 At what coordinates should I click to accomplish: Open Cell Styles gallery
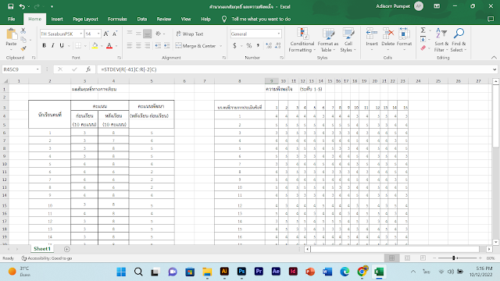coord(348,40)
